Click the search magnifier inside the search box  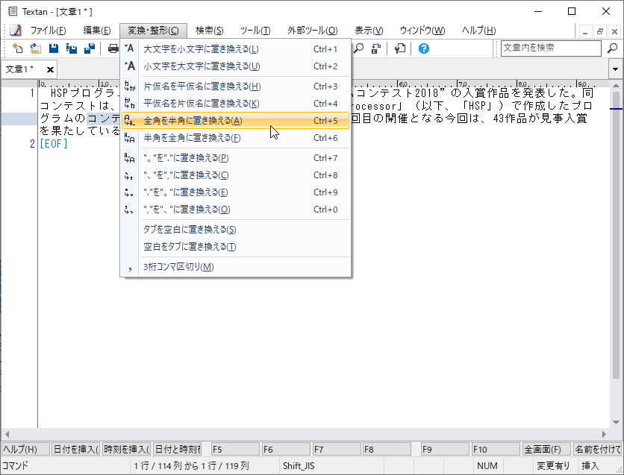pos(612,48)
